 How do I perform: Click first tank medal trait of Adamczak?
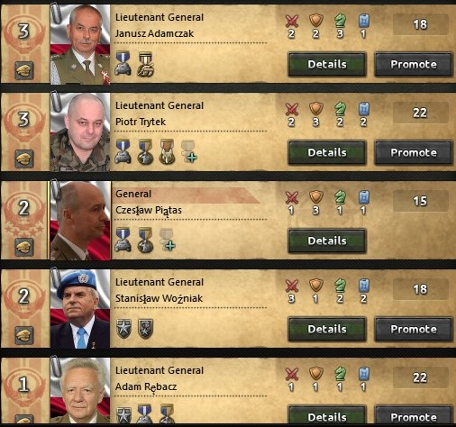click(x=123, y=63)
